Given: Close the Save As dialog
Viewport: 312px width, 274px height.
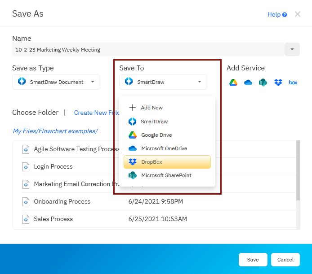Looking at the screenshot, I should [298, 14].
